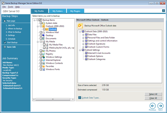Click the Outlook (2000-2010) orange icon
The image size is (167, 113).
[44, 26]
